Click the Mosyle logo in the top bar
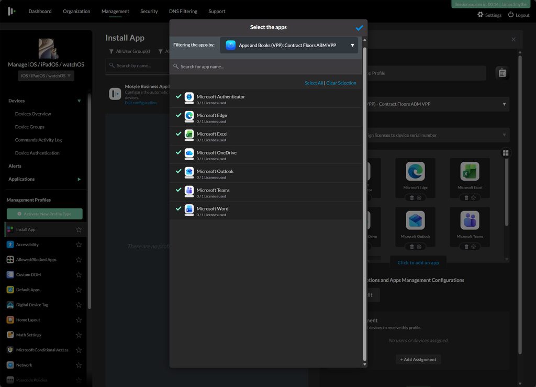 tap(12, 12)
